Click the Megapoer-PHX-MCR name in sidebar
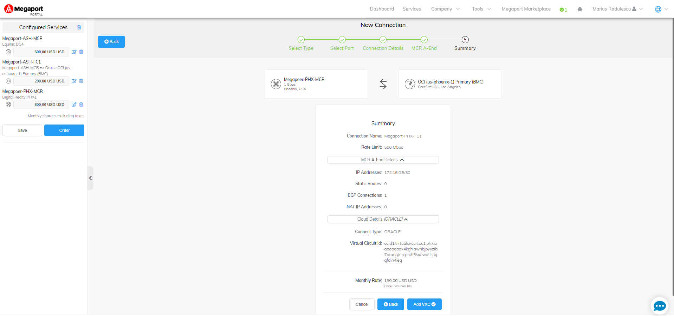The height and width of the screenshot is (316, 674). [22, 92]
